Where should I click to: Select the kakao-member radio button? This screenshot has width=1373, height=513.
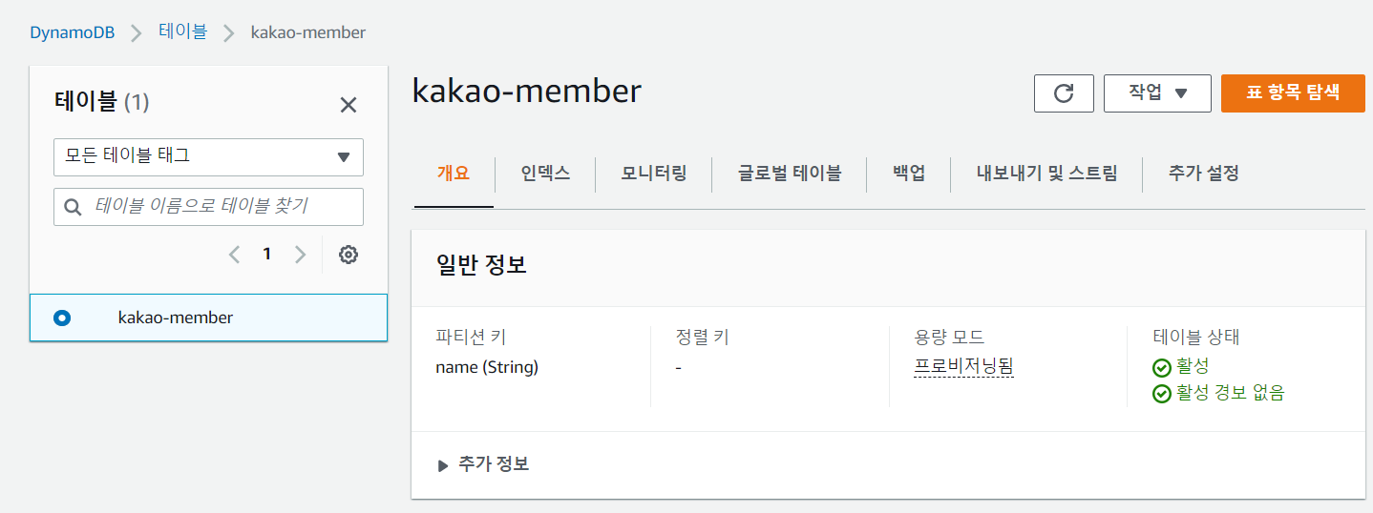tap(63, 318)
